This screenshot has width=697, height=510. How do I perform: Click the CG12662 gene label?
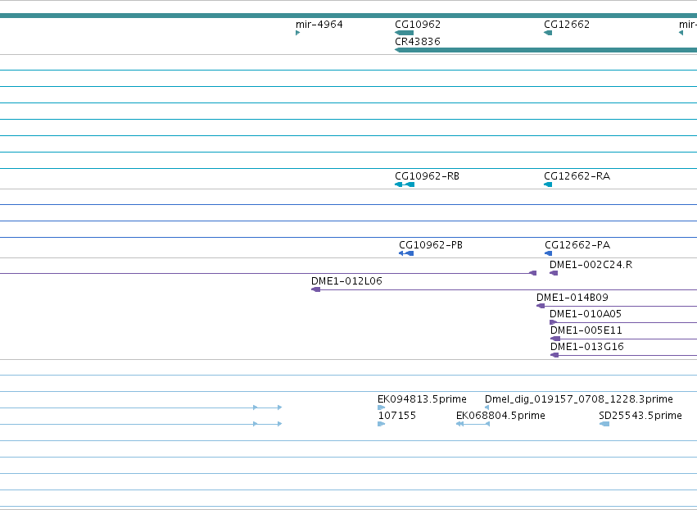(567, 24)
